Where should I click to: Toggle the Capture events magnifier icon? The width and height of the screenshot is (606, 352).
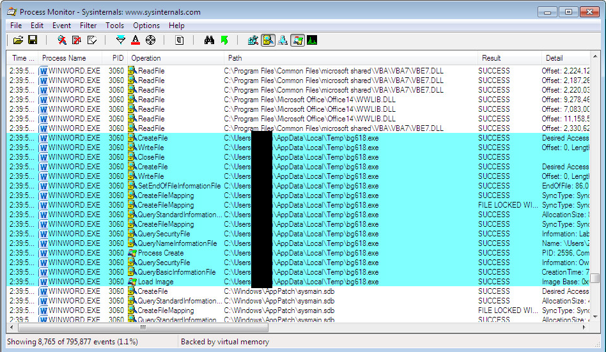pos(62,40)
